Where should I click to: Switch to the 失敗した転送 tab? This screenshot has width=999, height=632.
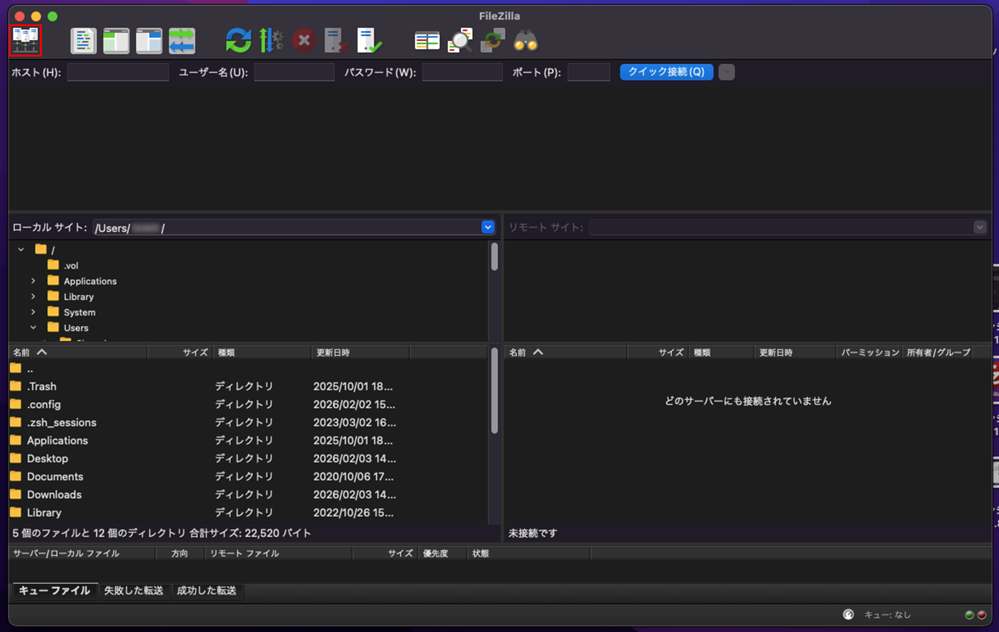tap(133, 590)
